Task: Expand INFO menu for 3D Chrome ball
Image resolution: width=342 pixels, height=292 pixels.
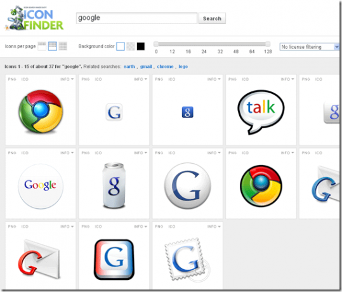Action: pos(67,79)
